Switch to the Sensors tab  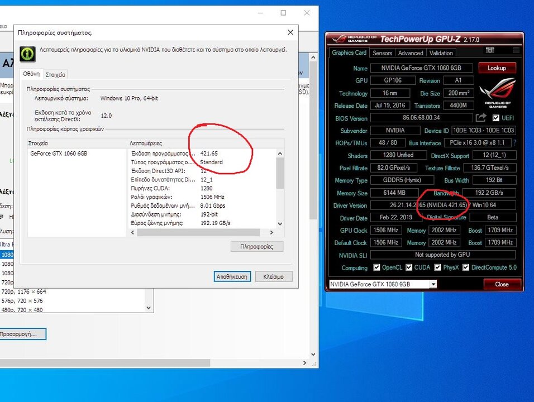pos(382,53)
